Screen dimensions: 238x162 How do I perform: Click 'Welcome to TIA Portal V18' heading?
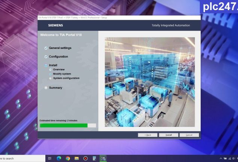coord(61,35)
